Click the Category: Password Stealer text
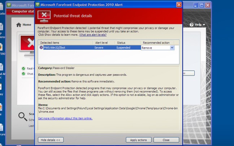The height and width of the screenshot is (146, 234). (56, 68)
